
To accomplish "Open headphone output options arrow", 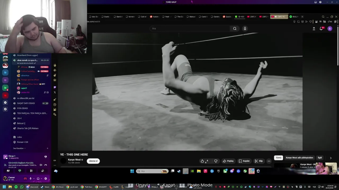I will point(41,179).
